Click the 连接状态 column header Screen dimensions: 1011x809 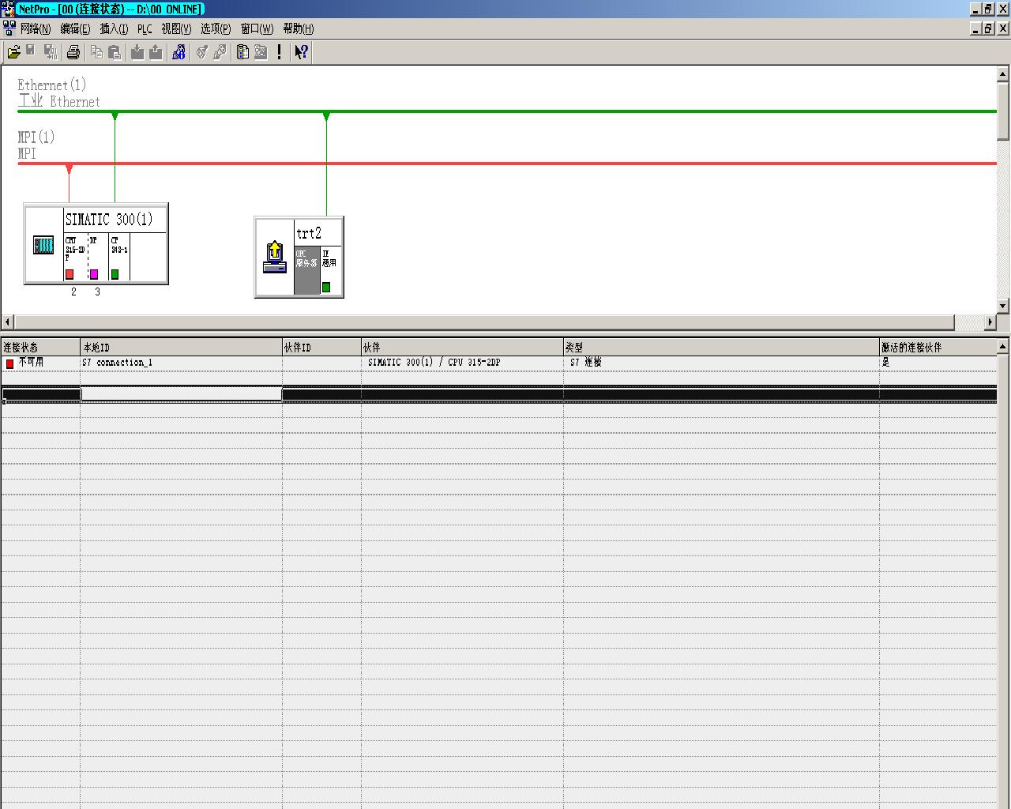40,348
